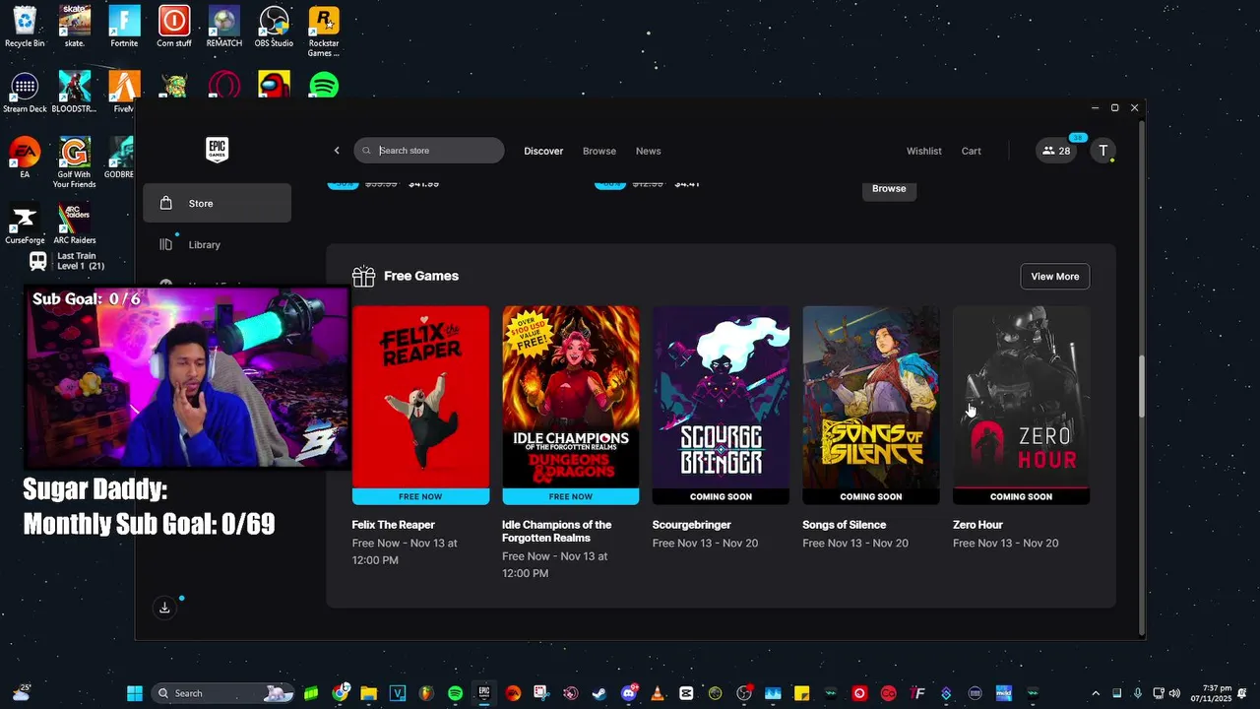Open the T profile avatar menu

pyautogui.click(x=1103, y=151)
